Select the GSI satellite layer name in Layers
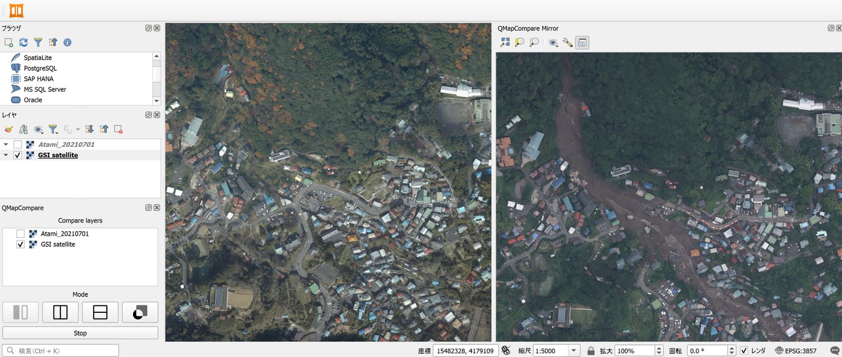Viewport: 842px width, 357px height. (x=58, y=155)
